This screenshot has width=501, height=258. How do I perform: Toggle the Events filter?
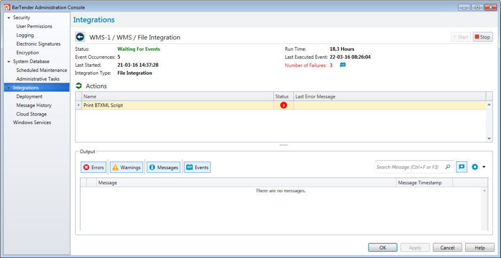pyautogui.click(x=198, y=167)
